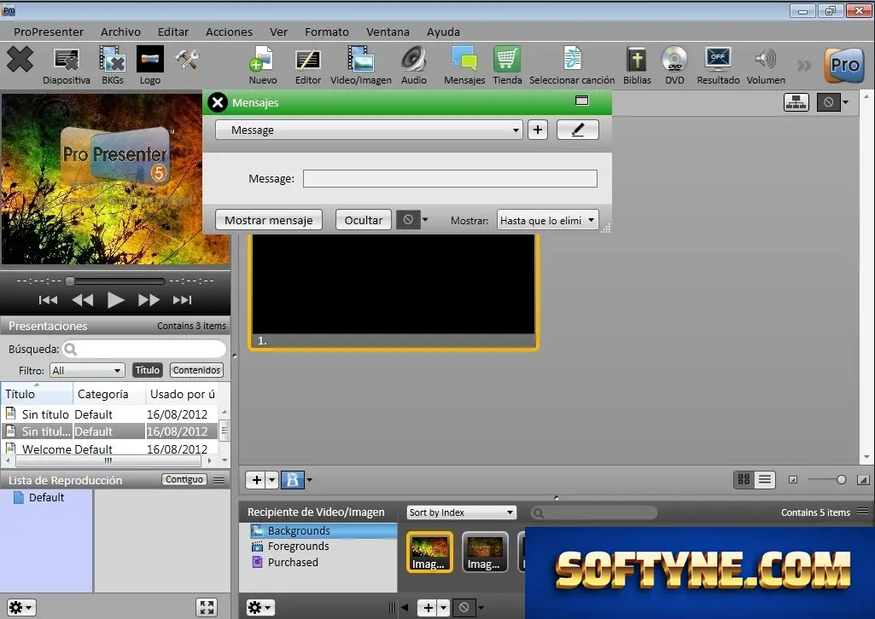
Task: Open the Filtro All dropdown
Action: pos(86,371)
